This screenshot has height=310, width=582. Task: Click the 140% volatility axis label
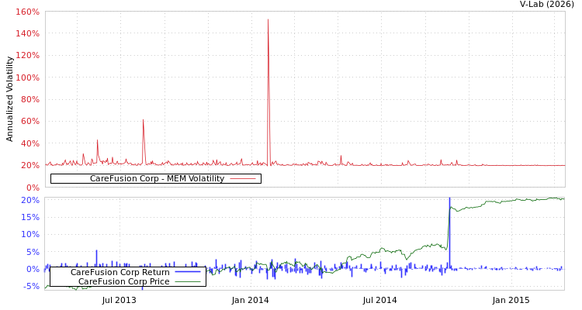pos(27,34)
